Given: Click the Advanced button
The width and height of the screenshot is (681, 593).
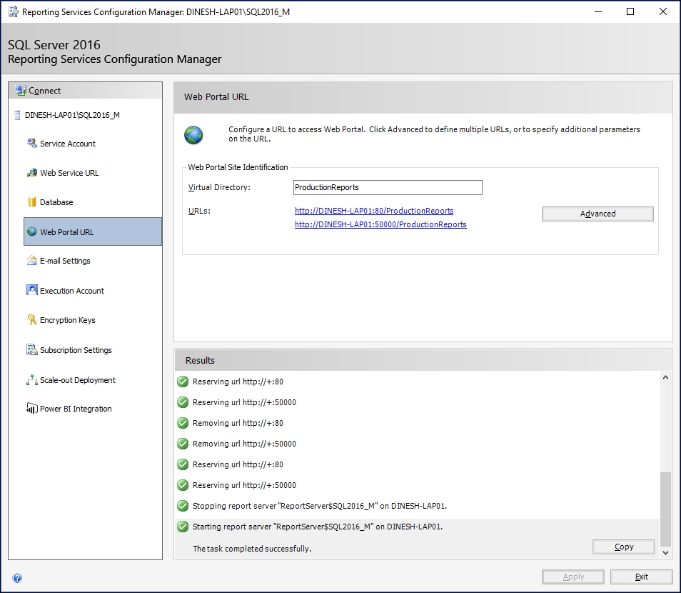Looking at the screenshot, I should coord(597,214).
